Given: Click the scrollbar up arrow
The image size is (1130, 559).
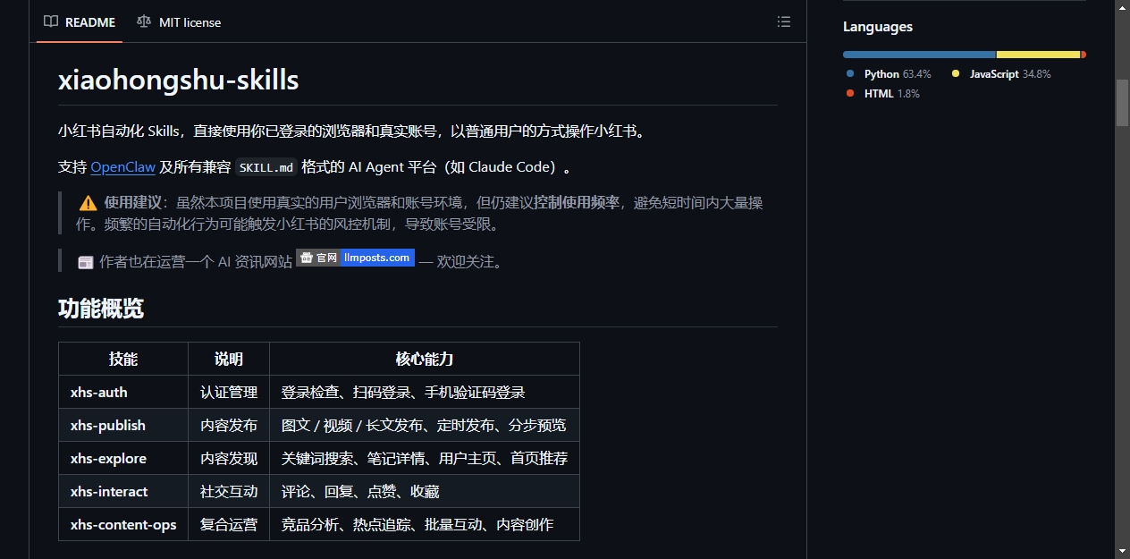Looking at the screenshot, I should (x=1122, y=7).
